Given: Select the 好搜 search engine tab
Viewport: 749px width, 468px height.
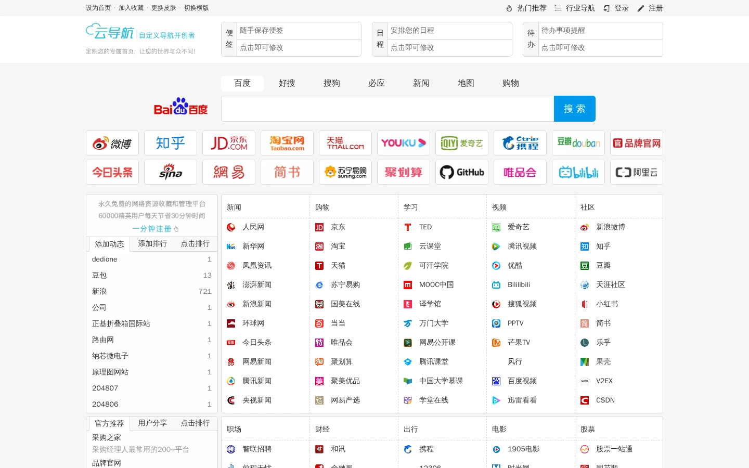Looking at the screenshot, I should (x=287, y=83).
